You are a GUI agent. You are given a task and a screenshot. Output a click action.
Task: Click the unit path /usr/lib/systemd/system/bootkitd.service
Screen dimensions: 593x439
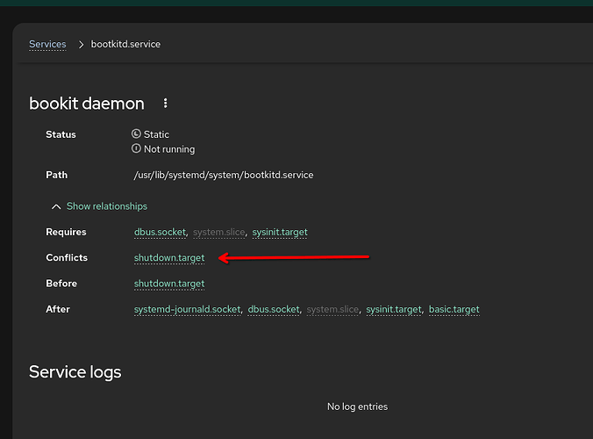coord(224,176)
